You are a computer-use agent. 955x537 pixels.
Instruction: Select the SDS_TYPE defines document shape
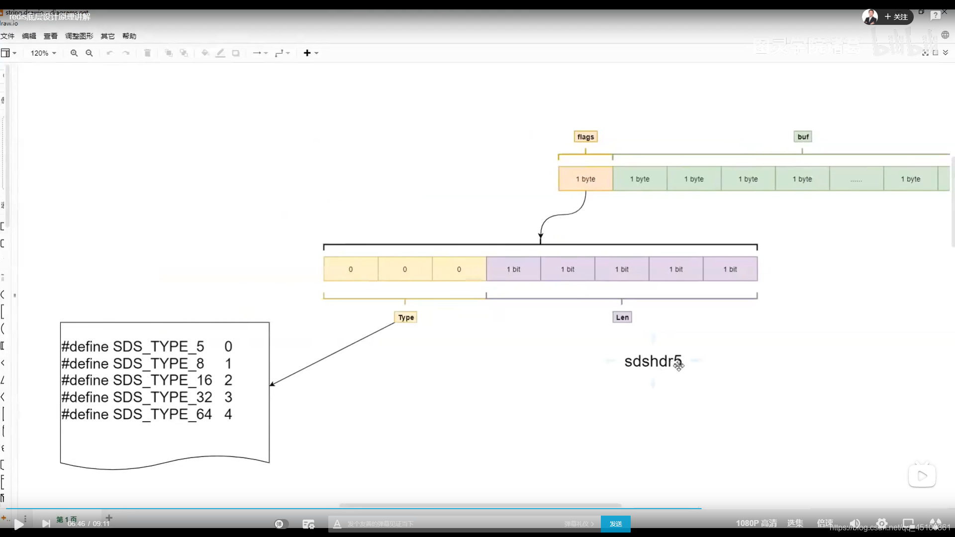[x=165, y=395]
